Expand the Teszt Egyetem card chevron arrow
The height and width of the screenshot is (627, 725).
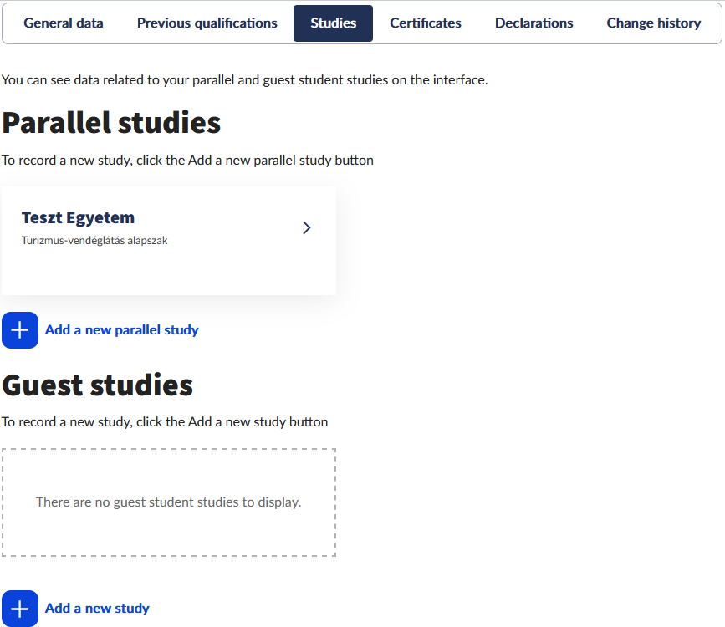pyautogui.click(x=306, y=227)
